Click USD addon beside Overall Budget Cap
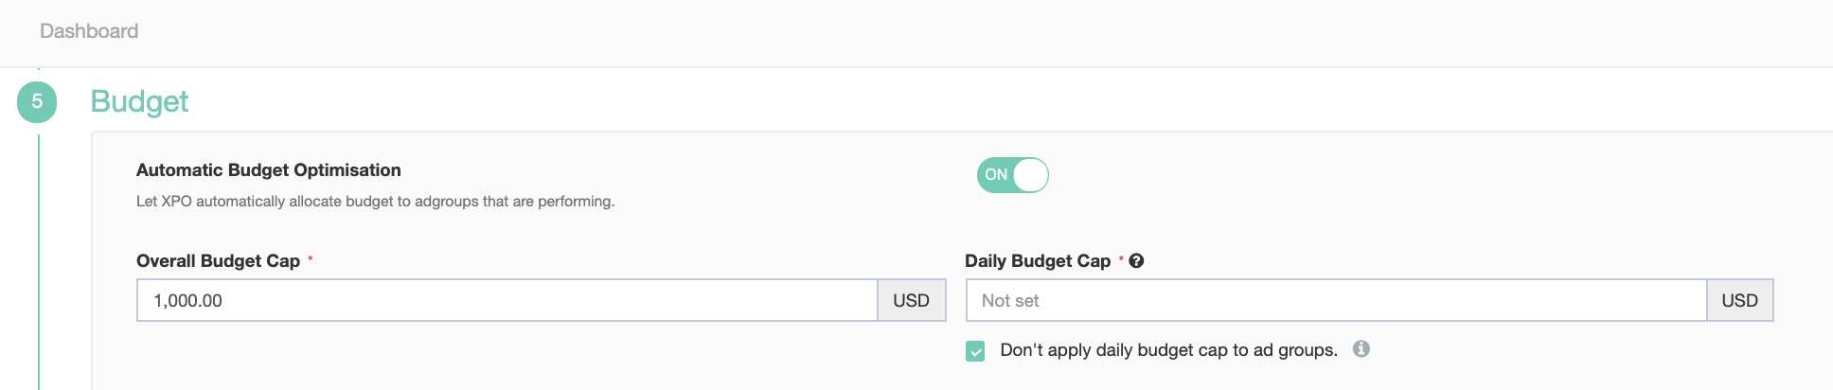The height and width of the screenshot is (390, 1833). (x=911, y=300)
